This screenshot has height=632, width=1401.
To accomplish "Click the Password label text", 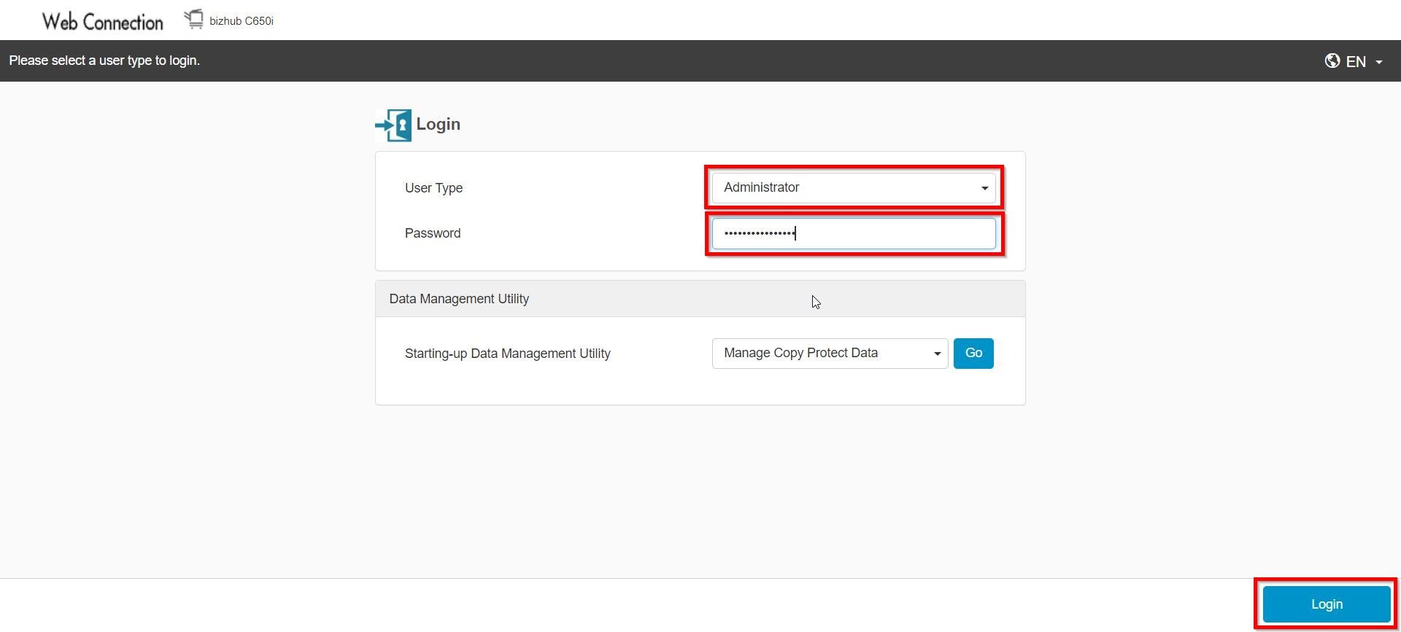I will pos(432,233).
